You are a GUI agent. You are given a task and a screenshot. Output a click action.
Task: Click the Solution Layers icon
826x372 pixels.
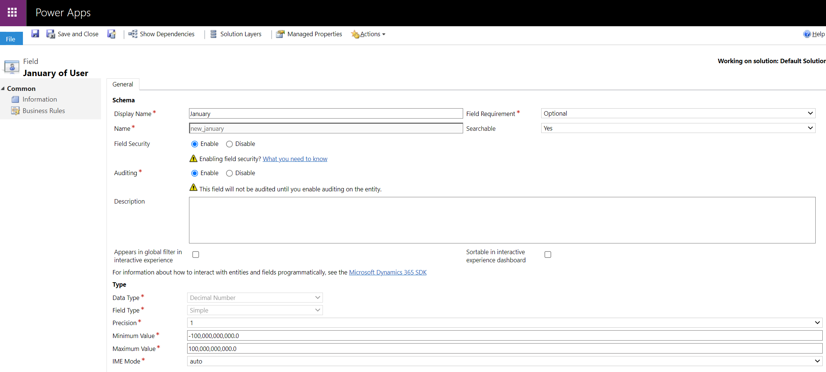[x=213, y=34]
